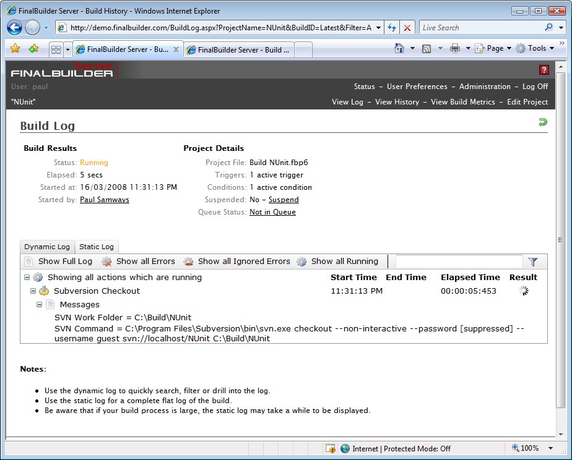Open View History link
This screenshot has height=460, width=572.
click(397, 102)
